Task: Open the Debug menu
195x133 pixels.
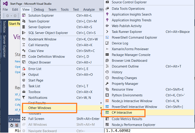Action: [39, 9]
